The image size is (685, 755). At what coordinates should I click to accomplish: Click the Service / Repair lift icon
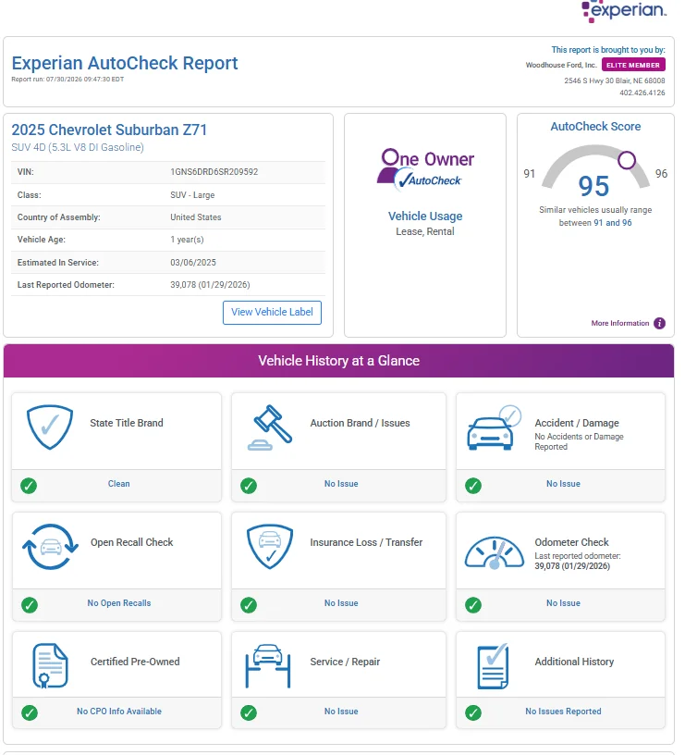[x=268, y=665]
